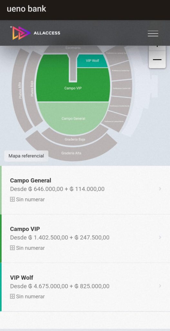This screenshot has width=170, height=331.
Task: Click the Gradería Alta section on map
Action: (71, 153)
